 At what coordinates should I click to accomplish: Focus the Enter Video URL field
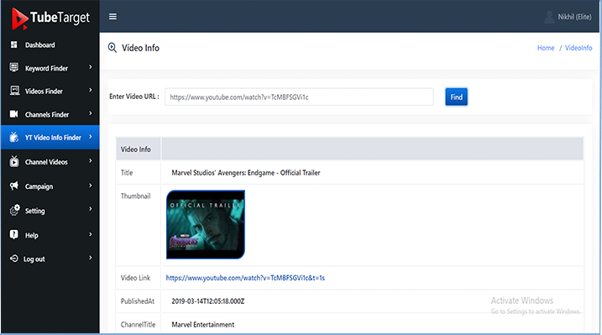tap(299, 97)
